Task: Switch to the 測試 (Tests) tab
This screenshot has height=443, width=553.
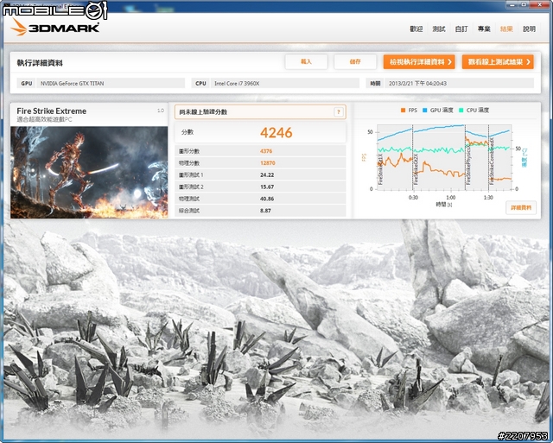Action: click(439, 28)
